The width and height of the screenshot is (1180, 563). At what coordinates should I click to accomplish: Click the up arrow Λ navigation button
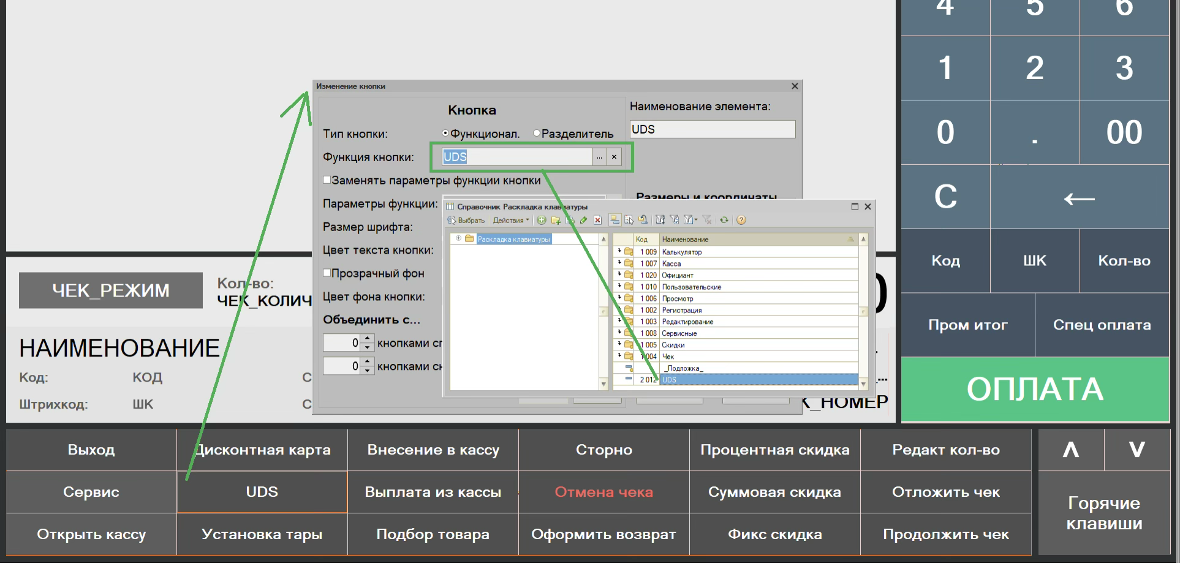[1071, 450]
